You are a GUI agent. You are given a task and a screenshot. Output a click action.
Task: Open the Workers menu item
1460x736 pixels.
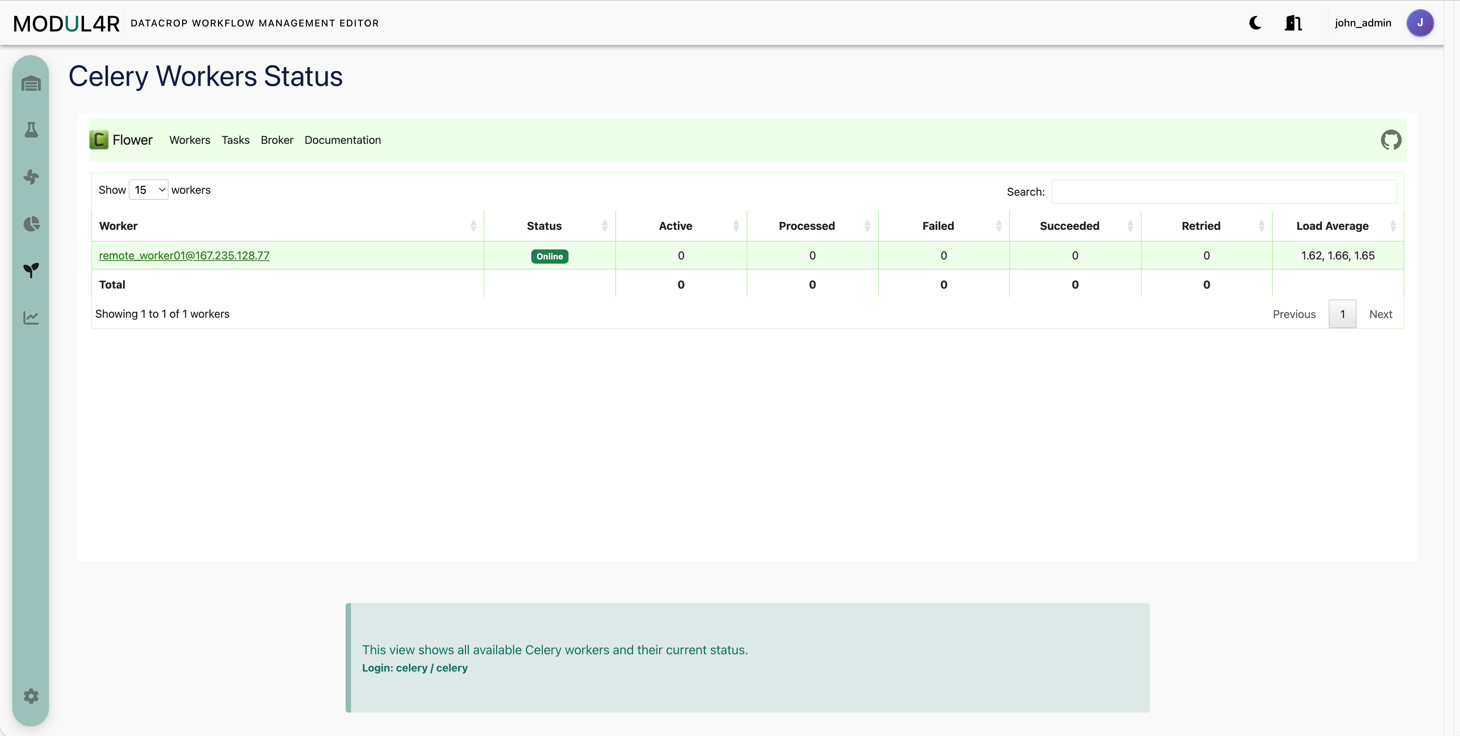[x=189, y=140]
